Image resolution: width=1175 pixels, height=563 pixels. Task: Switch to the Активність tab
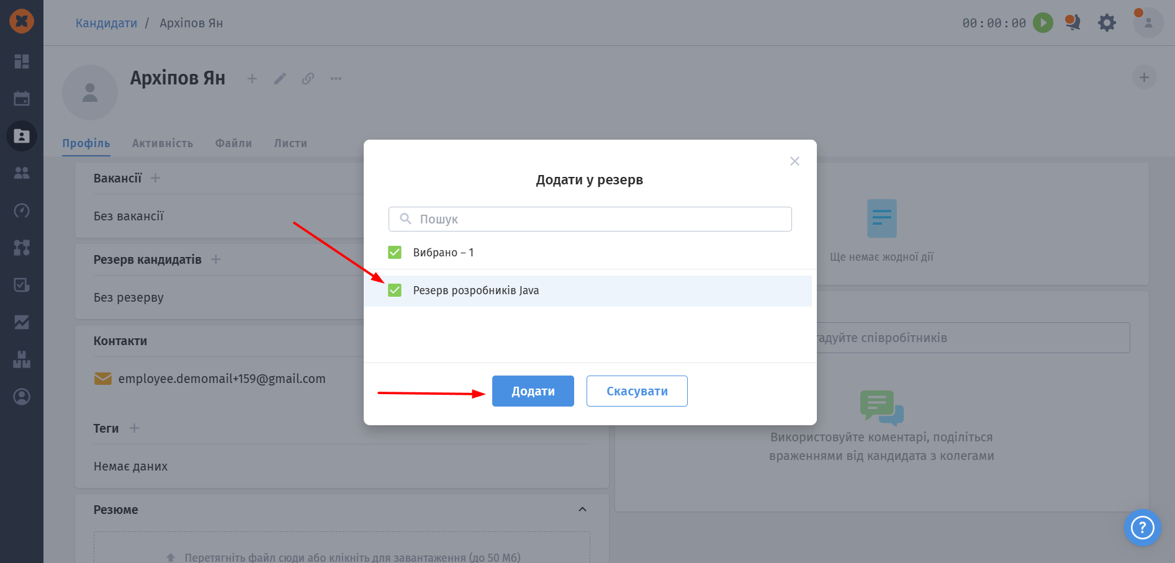(163, 143)
